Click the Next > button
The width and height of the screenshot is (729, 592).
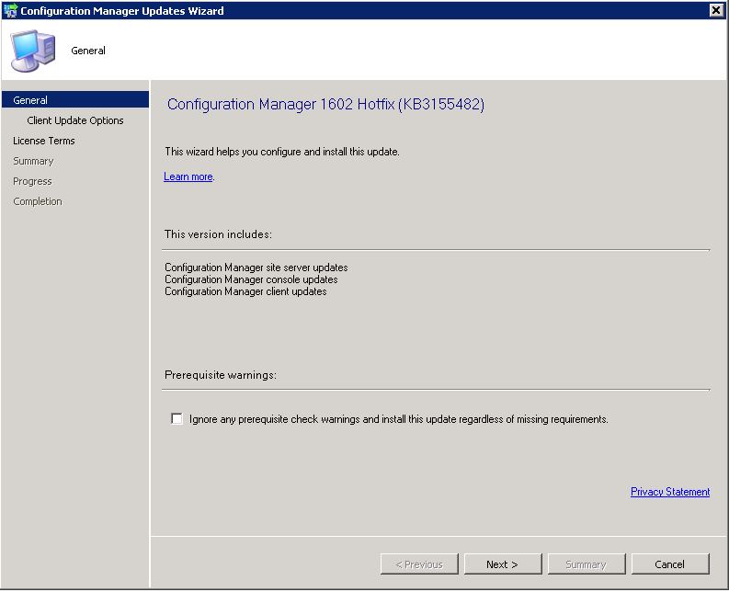[x=503, y=564]
